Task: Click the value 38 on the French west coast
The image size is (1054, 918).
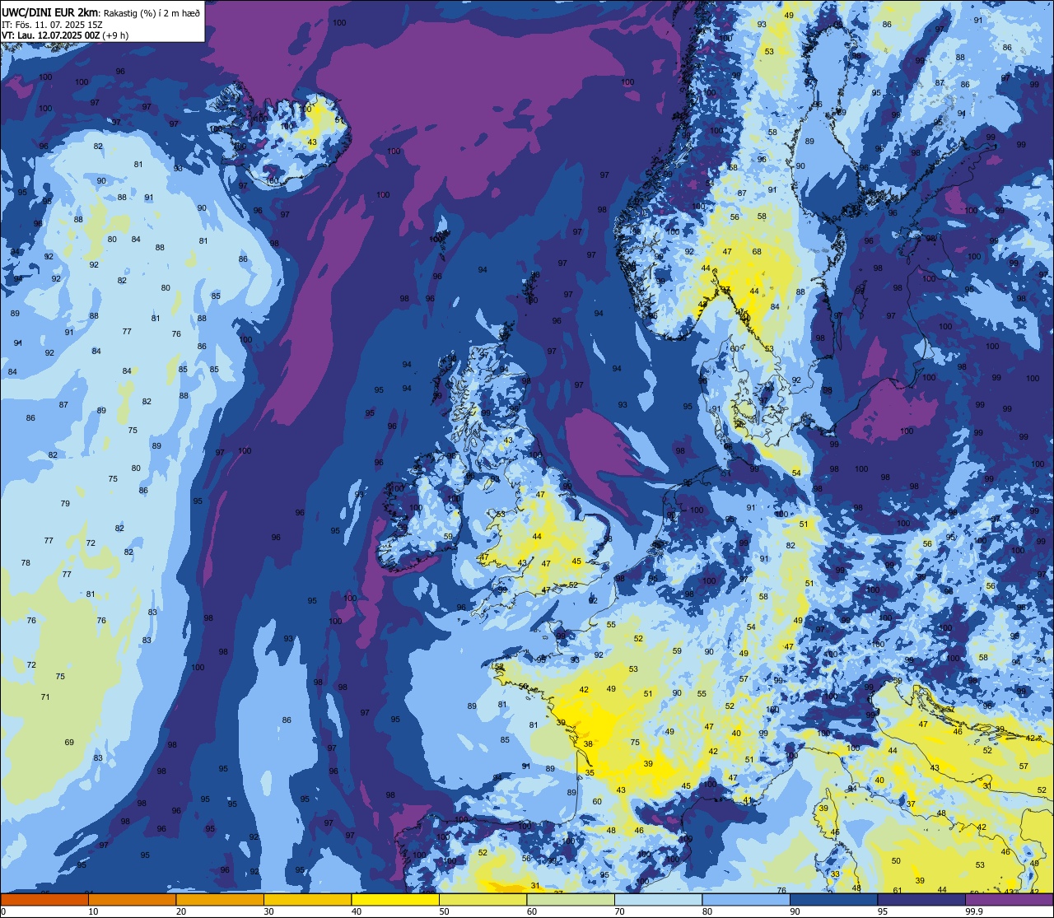Action: pos(588,744)
